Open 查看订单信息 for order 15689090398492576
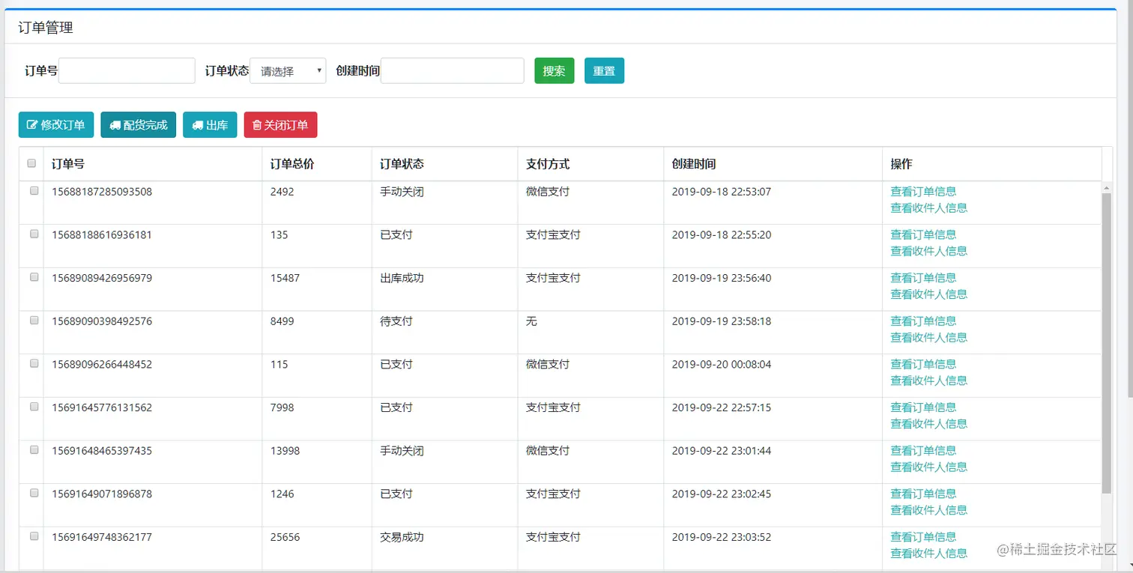This screenshot has width=1133, height=573. coord(923,321)
